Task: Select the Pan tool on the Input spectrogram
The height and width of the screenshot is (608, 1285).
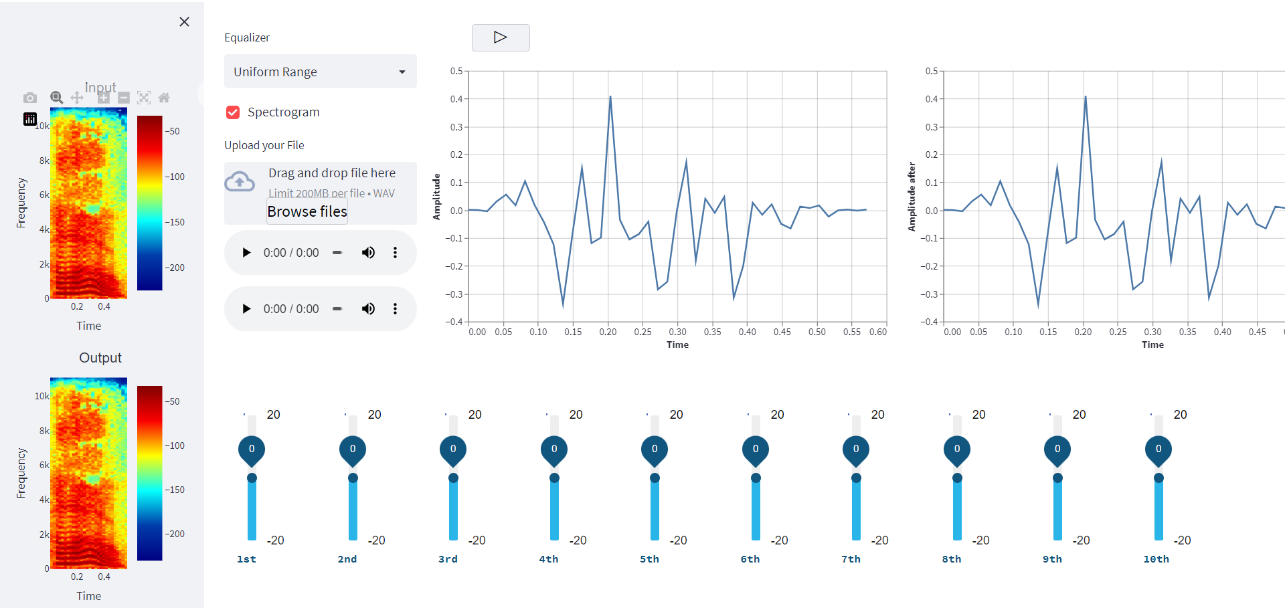Action: click(x=77, y=98)
